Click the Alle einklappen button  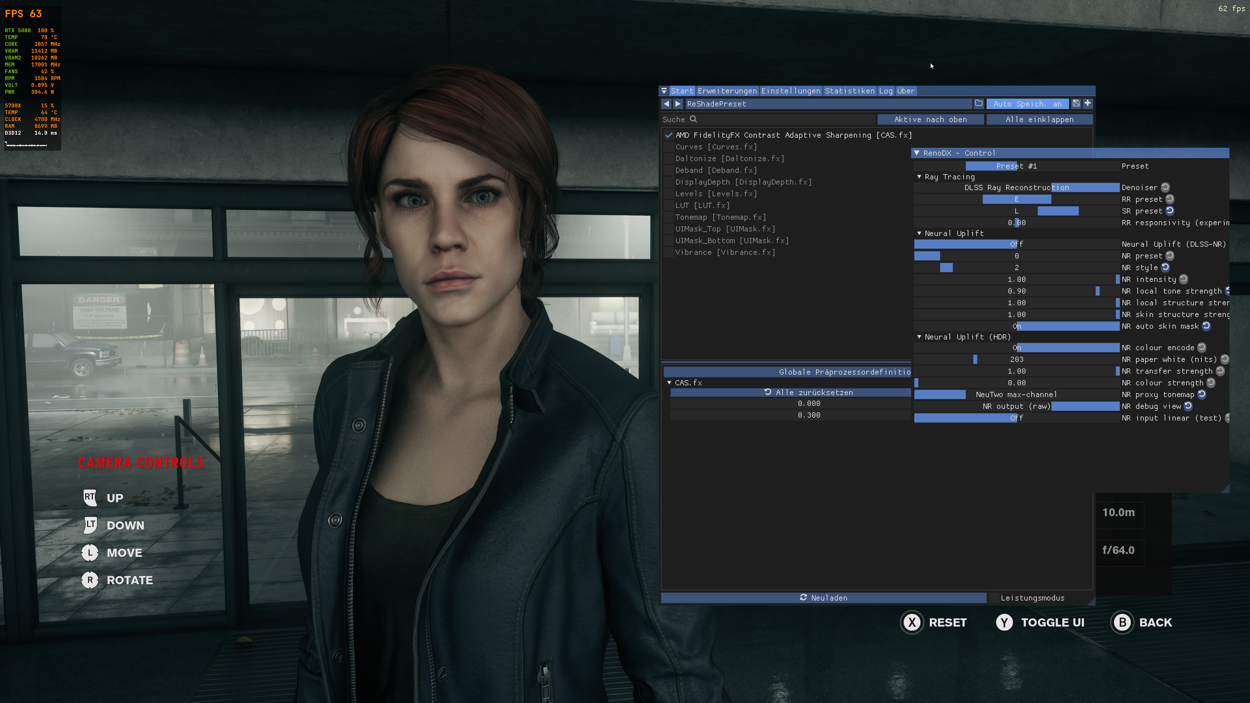pos(1039,119)
